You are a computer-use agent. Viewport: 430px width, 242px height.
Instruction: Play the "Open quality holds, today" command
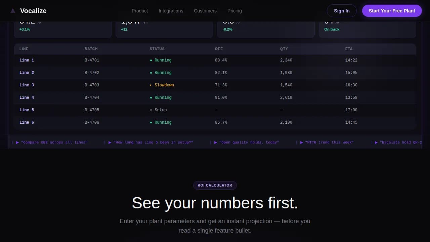(x=216, y=142)
